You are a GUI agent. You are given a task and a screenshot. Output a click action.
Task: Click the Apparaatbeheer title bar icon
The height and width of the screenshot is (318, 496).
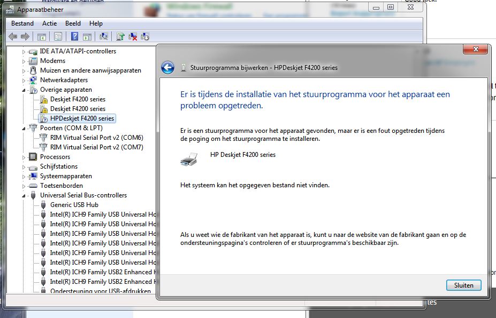point(10,10)
